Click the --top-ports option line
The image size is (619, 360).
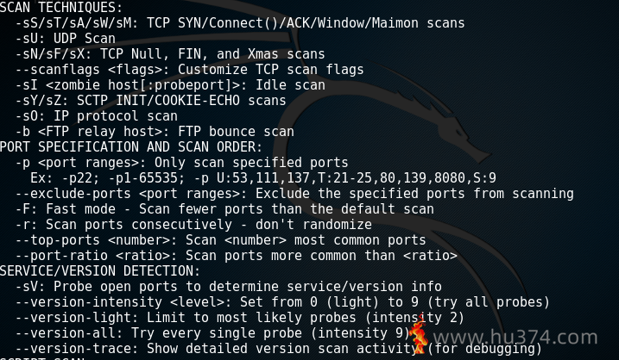[x=221, y=240]
